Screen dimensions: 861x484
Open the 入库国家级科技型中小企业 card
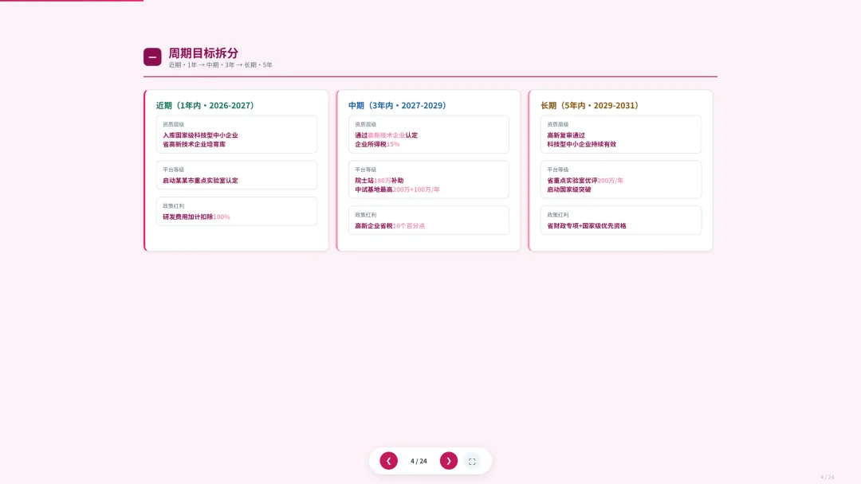(237, 135)
